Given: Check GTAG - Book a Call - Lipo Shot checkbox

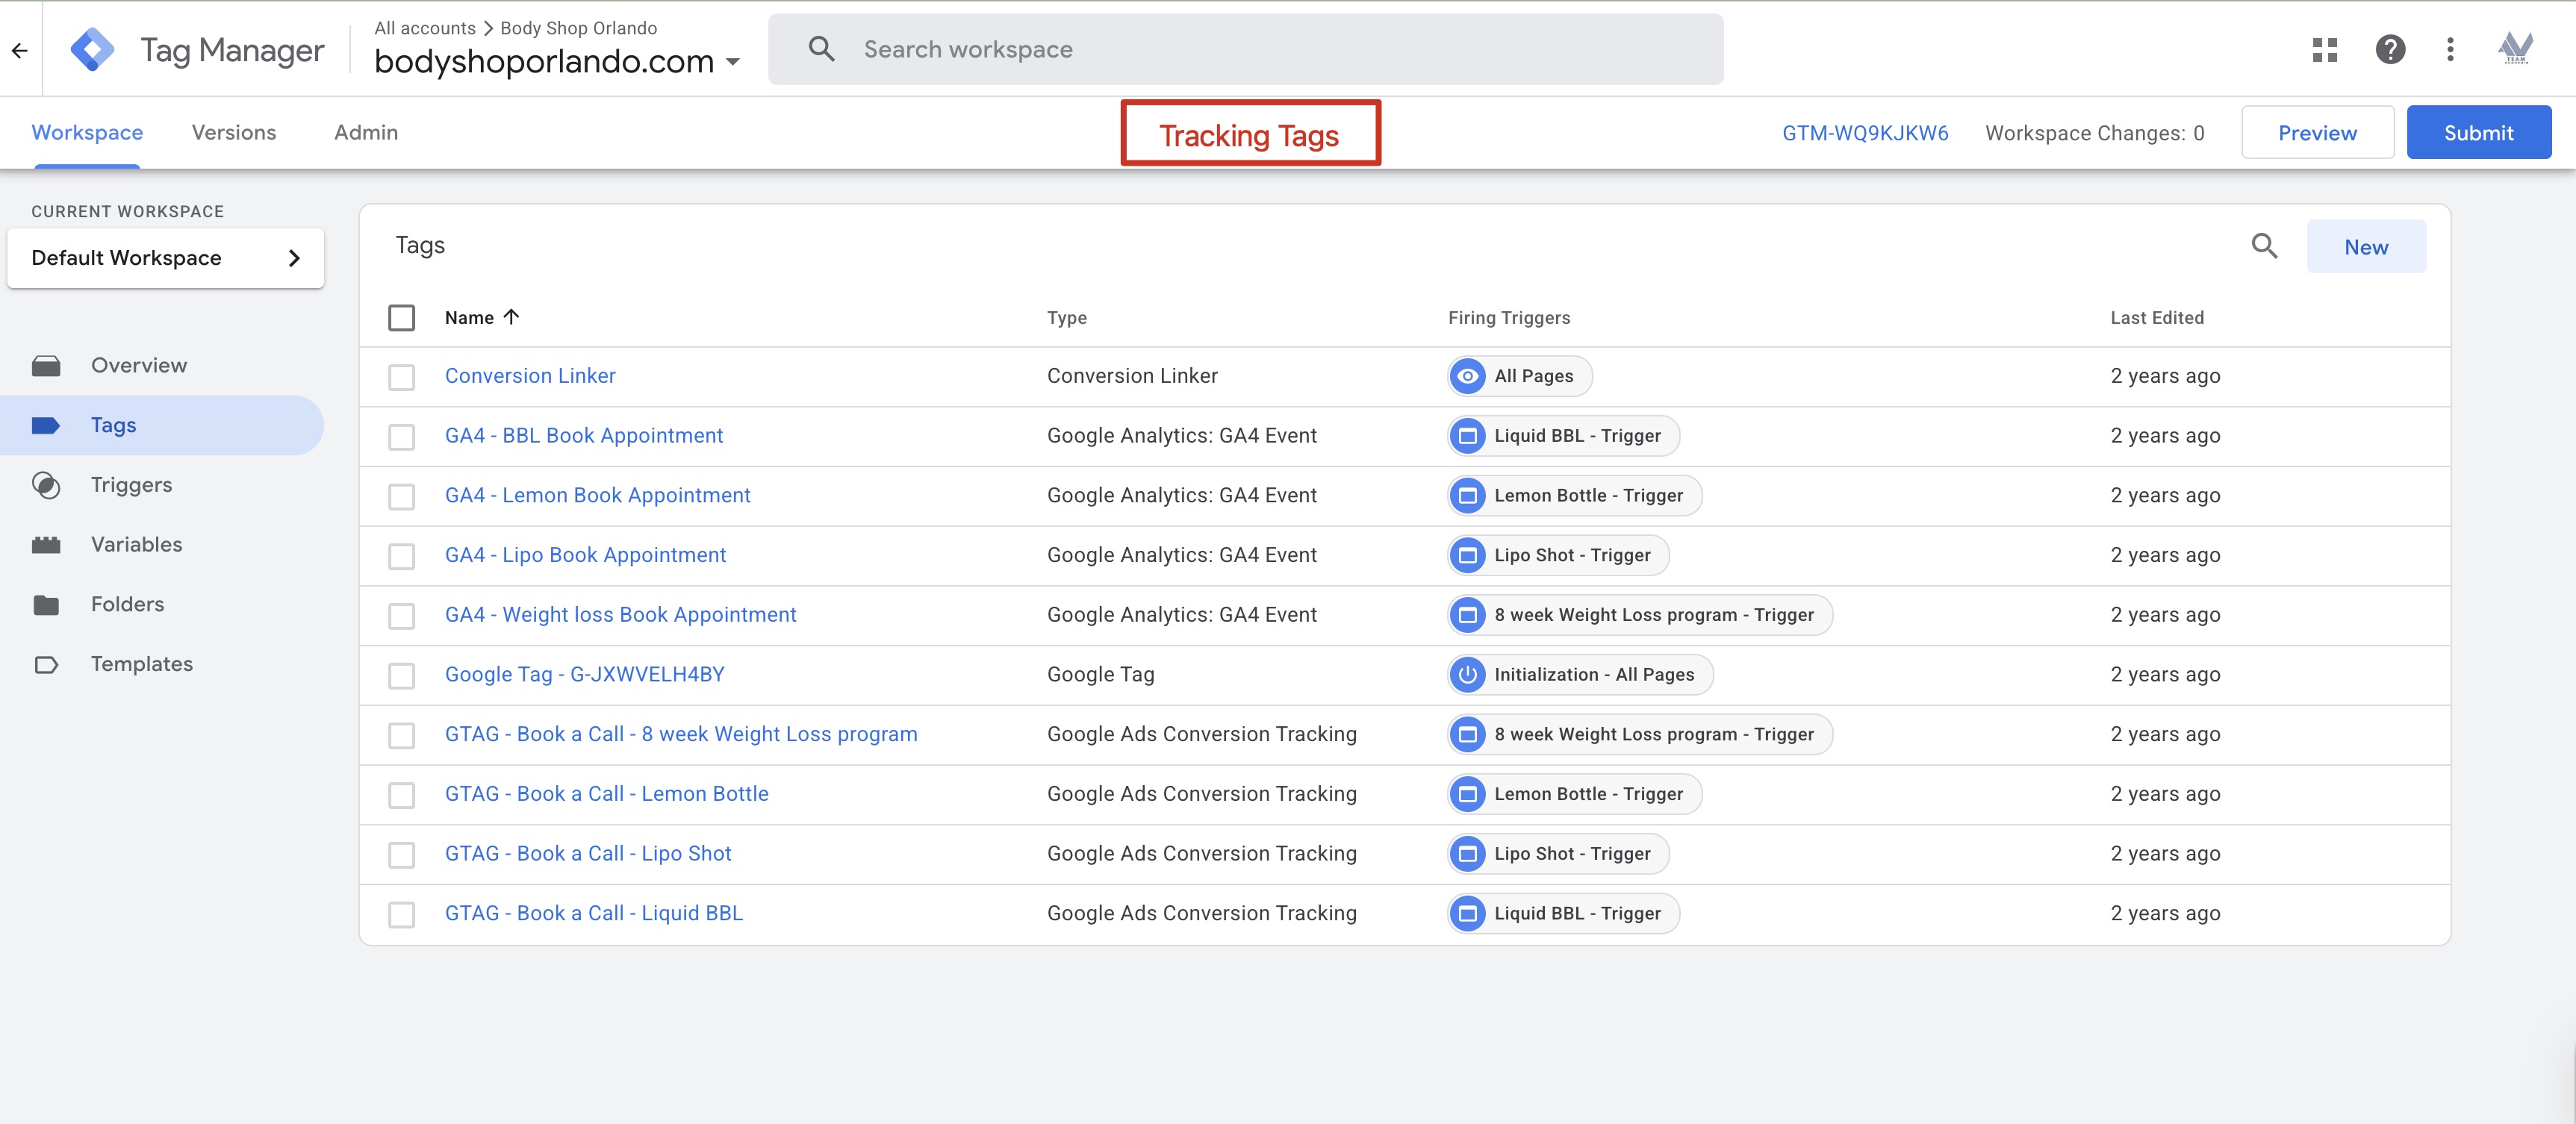Looking at the screenshot, I should pos(402,855).
